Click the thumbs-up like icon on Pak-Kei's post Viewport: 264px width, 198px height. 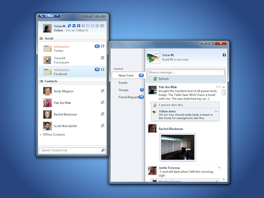(155, 105)
